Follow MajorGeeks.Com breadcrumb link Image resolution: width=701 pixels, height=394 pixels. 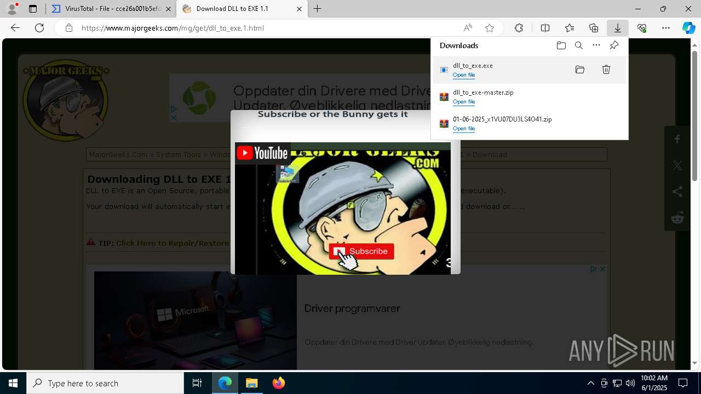(118, 154)
